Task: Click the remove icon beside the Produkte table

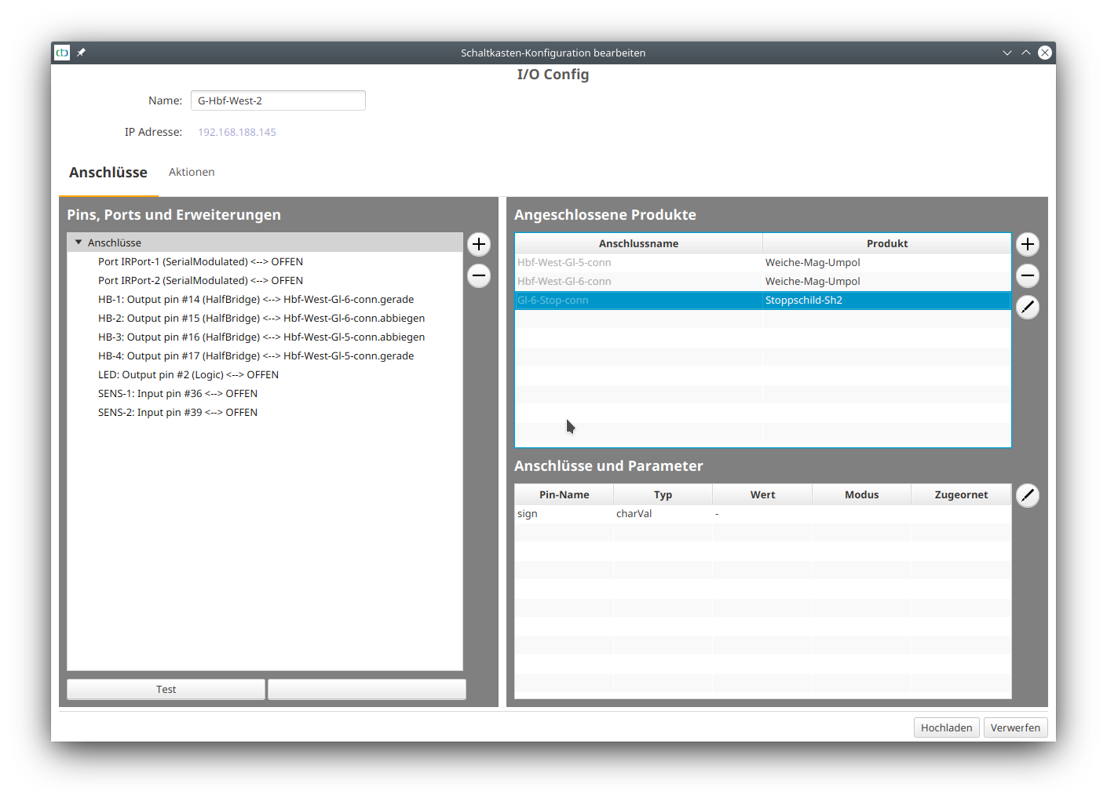Action: click(x=1027, y=275)
